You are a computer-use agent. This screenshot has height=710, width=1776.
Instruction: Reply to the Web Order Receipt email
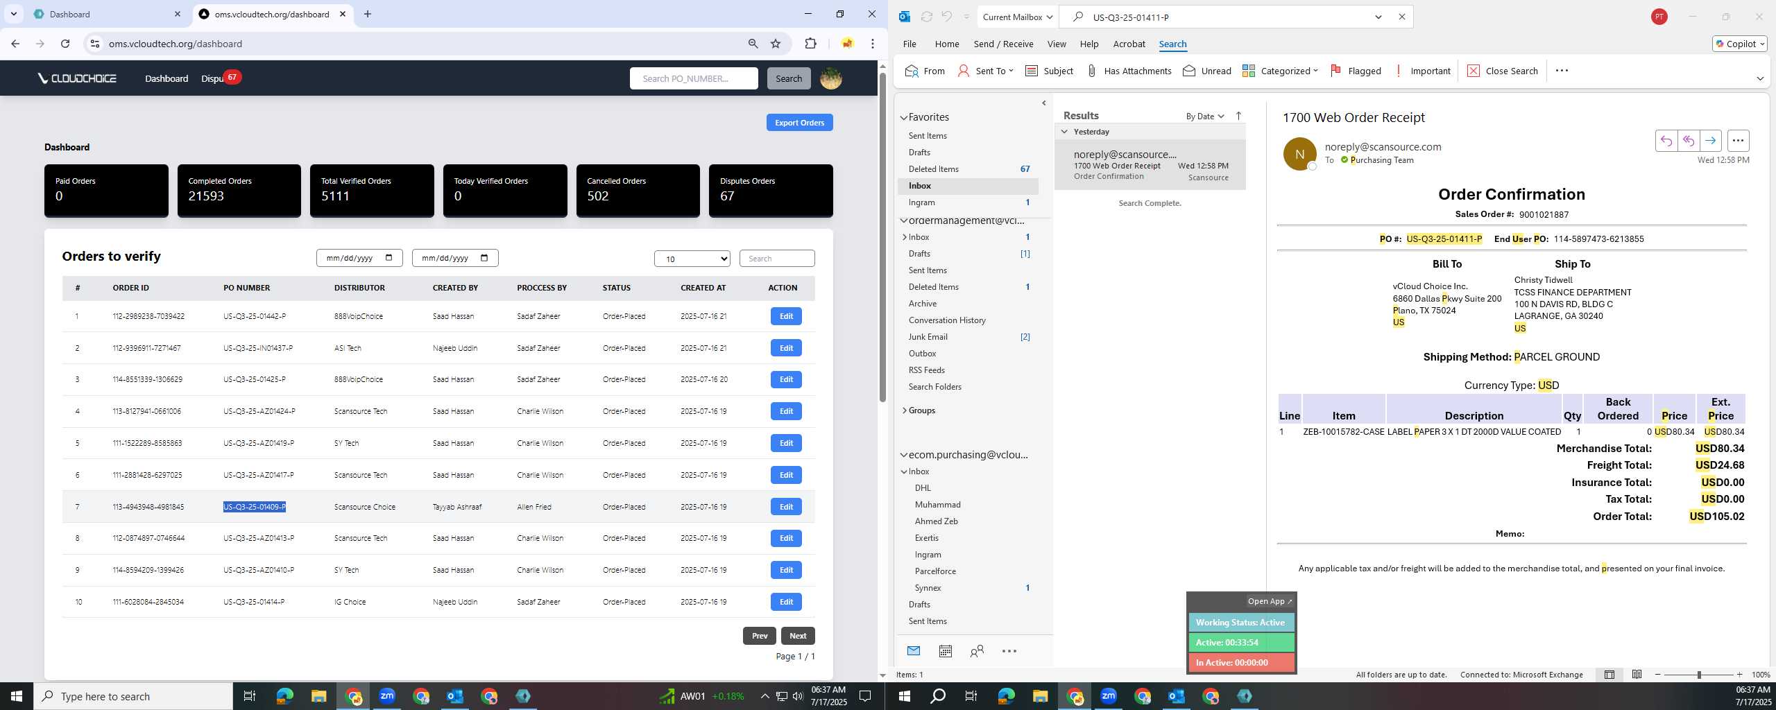1666,141
